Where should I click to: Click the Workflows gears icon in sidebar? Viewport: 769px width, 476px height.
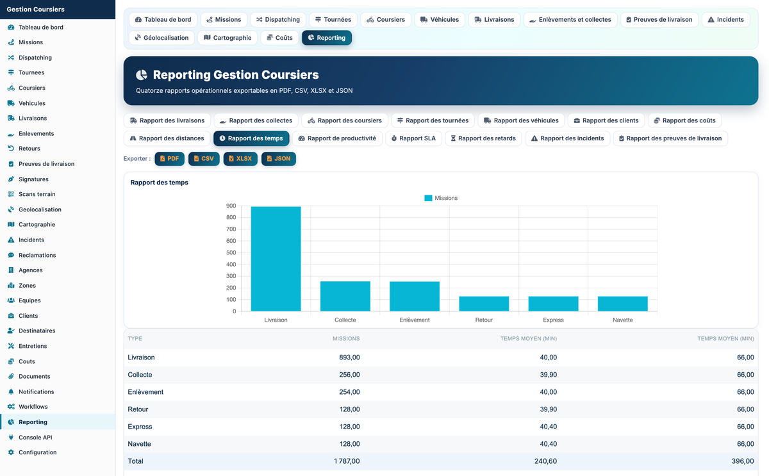point(11,407)
